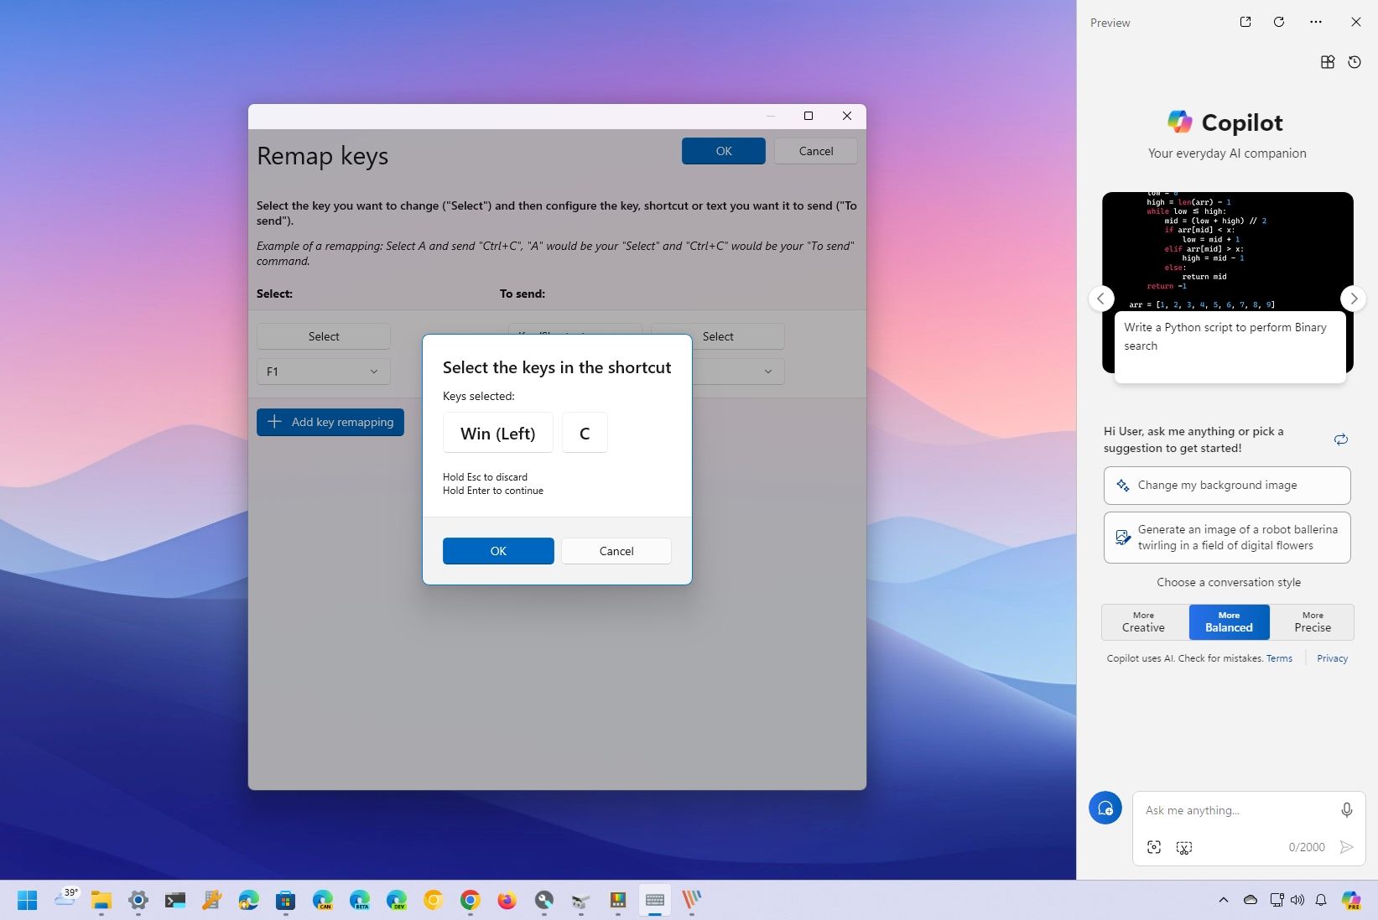Image resolution: width=1378 pixels, height=920 pixels.
Task: Use the screen clip tool in the chat box
Action: [x=1183, y=847]
